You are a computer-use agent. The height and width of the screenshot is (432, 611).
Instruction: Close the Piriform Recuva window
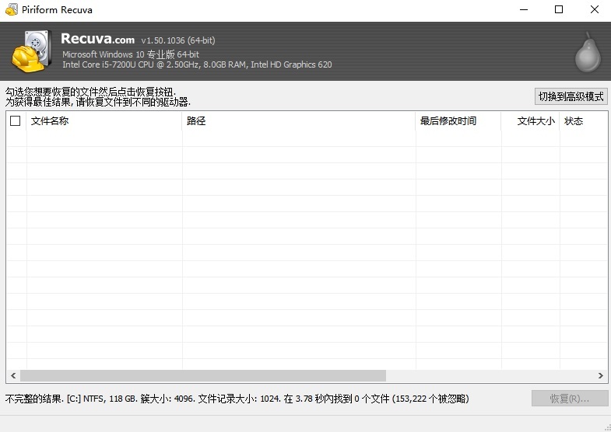pyautogui.click(x=593, y=10)
